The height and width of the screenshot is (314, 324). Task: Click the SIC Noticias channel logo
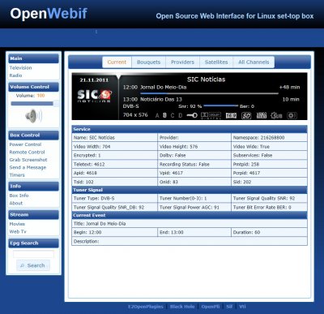coord(94,96)
